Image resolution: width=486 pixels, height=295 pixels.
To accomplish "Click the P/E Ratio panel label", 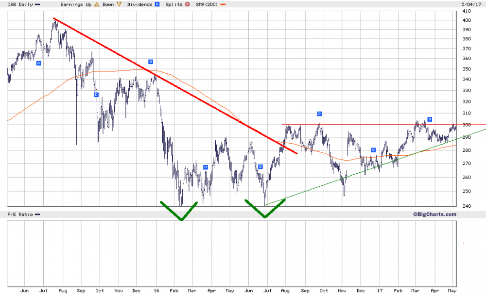I will (x=20, y=214).
